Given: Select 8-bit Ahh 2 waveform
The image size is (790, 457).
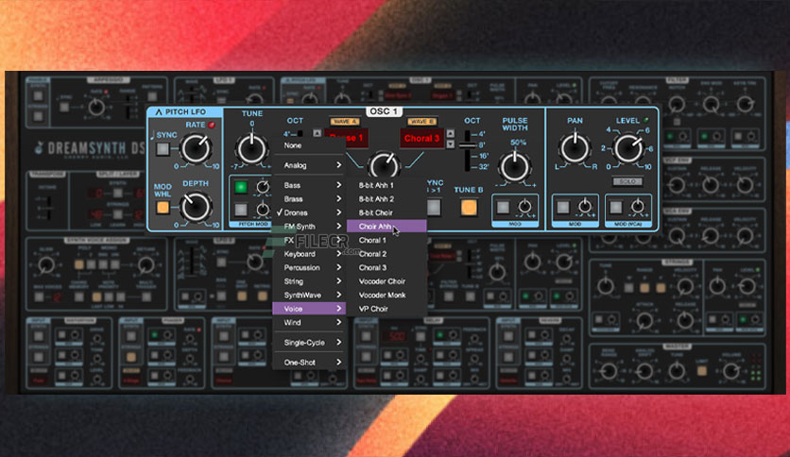Looking at the screenshot, I should [386, 199].
